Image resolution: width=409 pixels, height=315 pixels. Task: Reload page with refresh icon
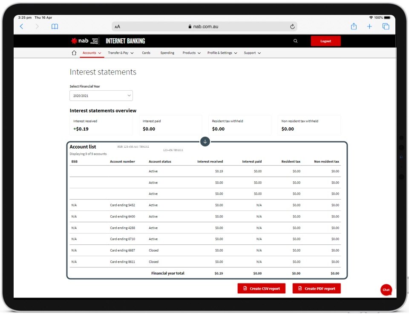click(292, 26)
